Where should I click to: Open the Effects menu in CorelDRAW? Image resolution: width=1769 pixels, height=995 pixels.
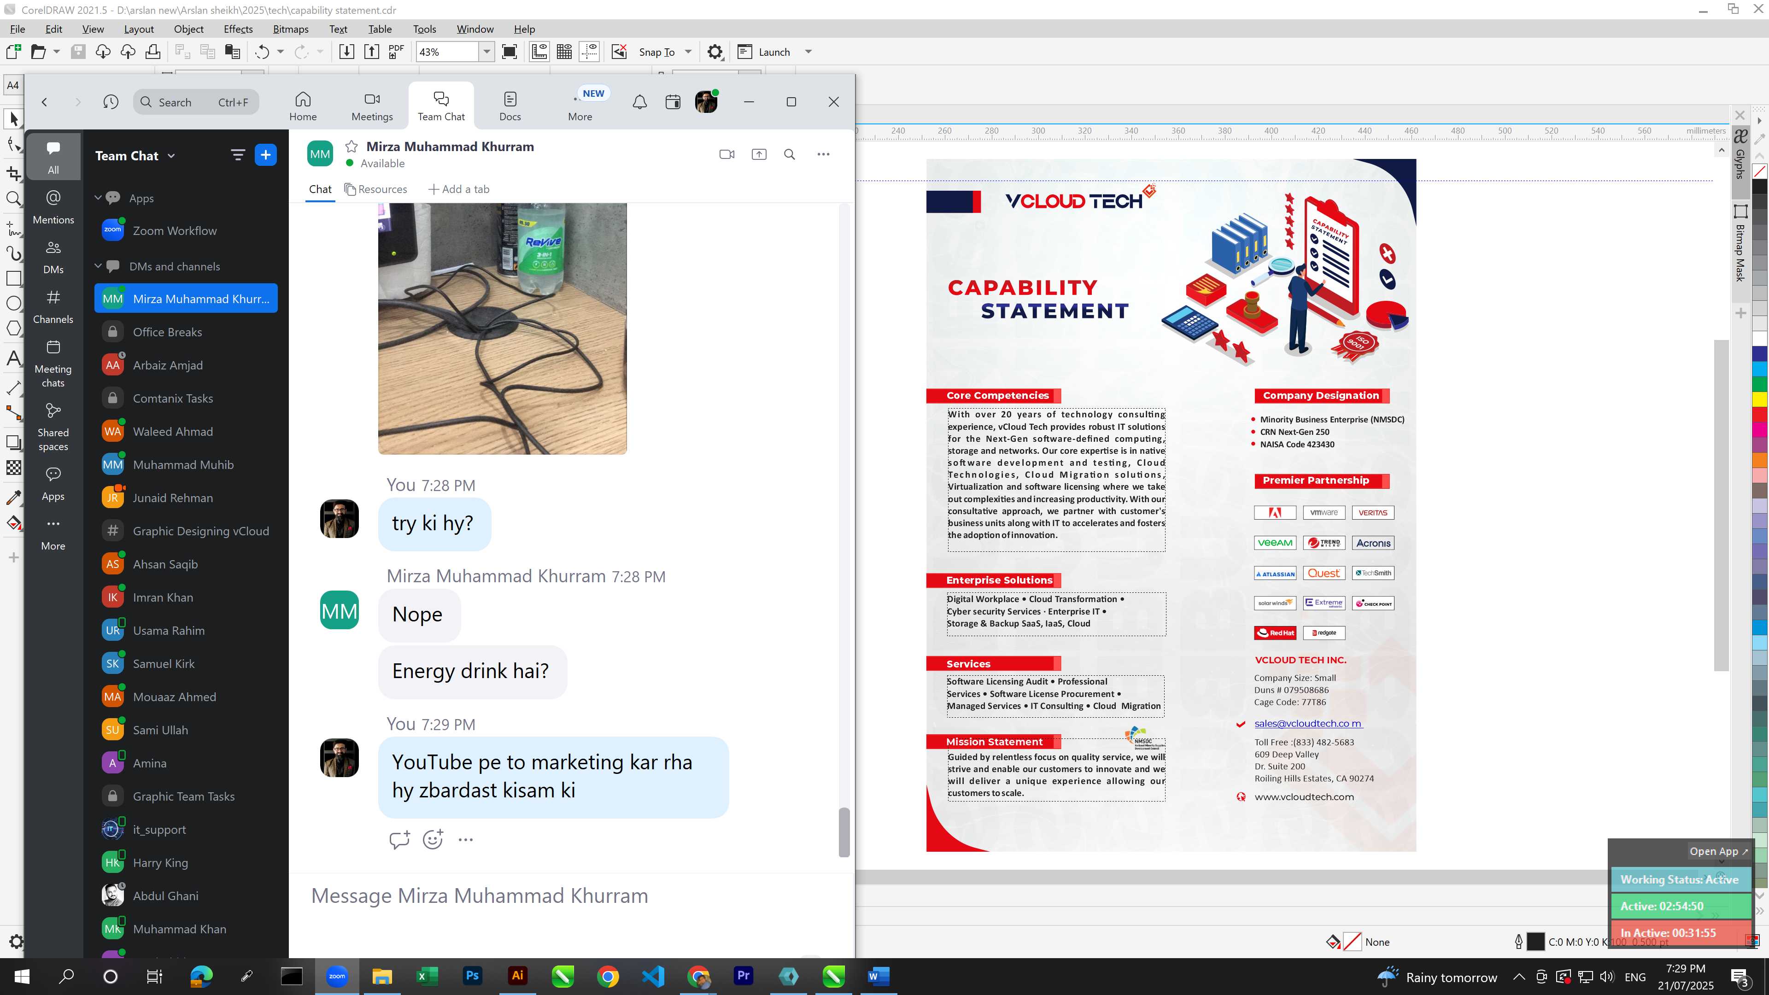(x=238, y=29)
